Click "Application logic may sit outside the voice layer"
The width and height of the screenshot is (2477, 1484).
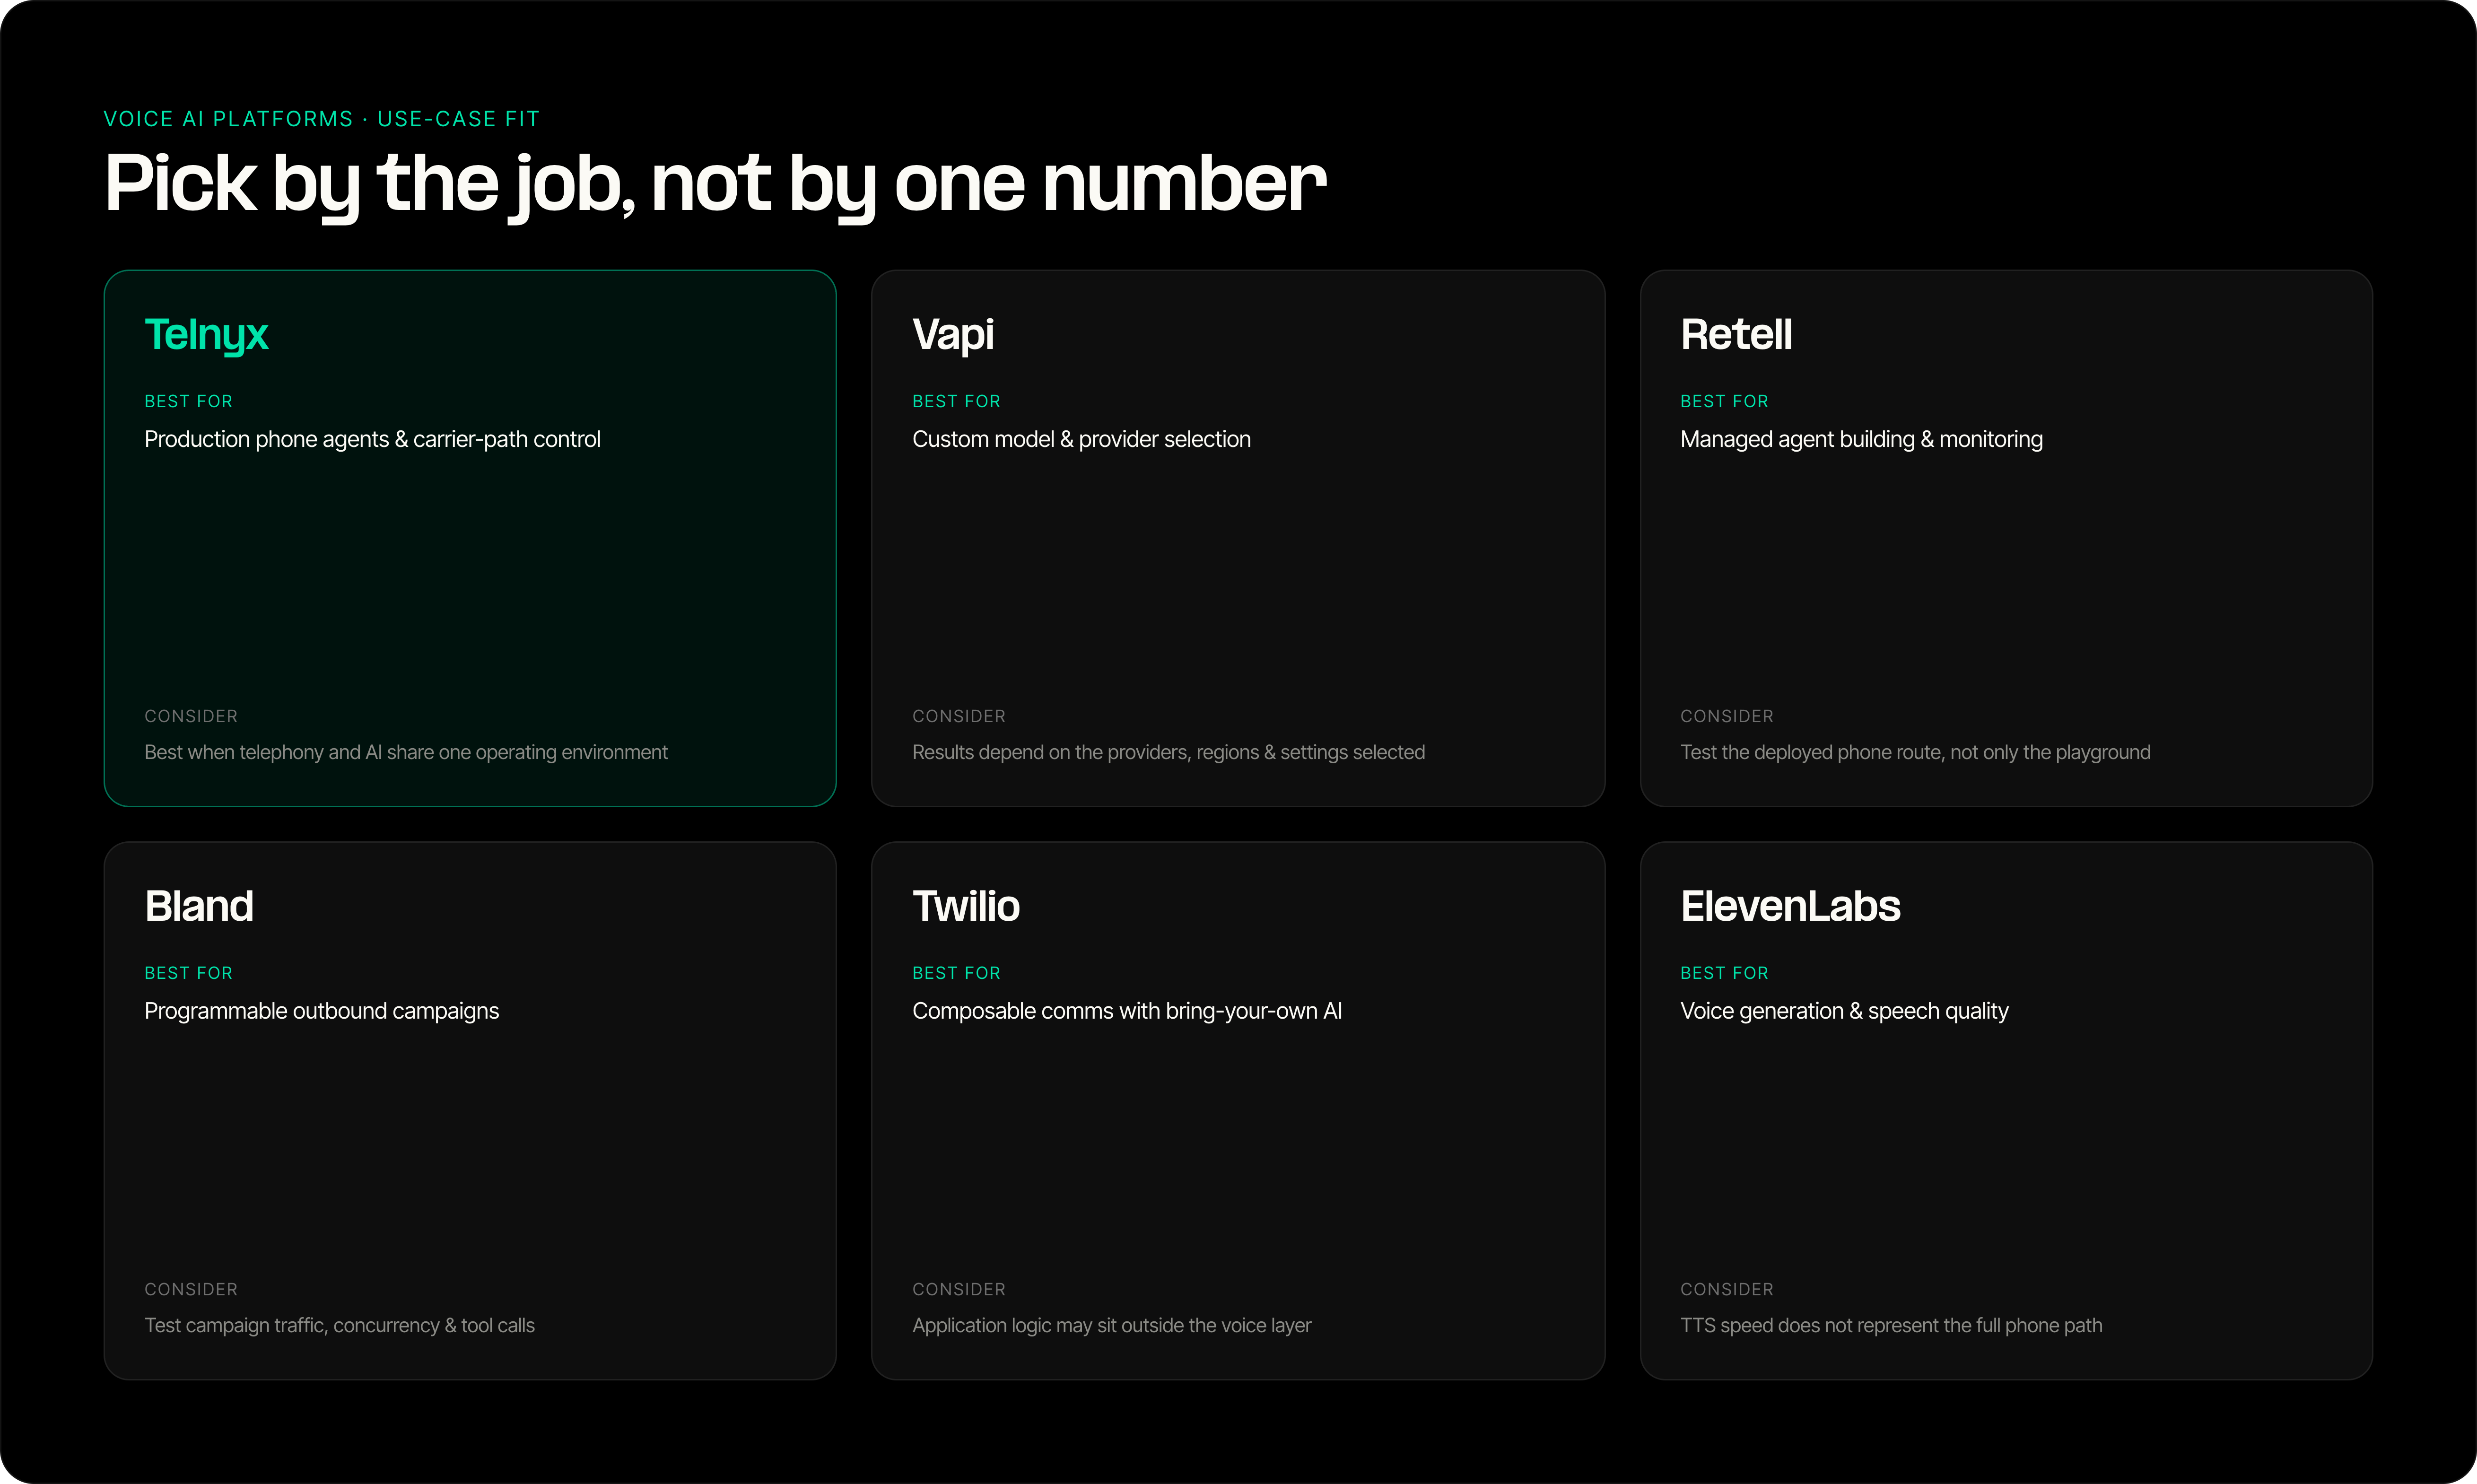[x=1111, y=1326]
